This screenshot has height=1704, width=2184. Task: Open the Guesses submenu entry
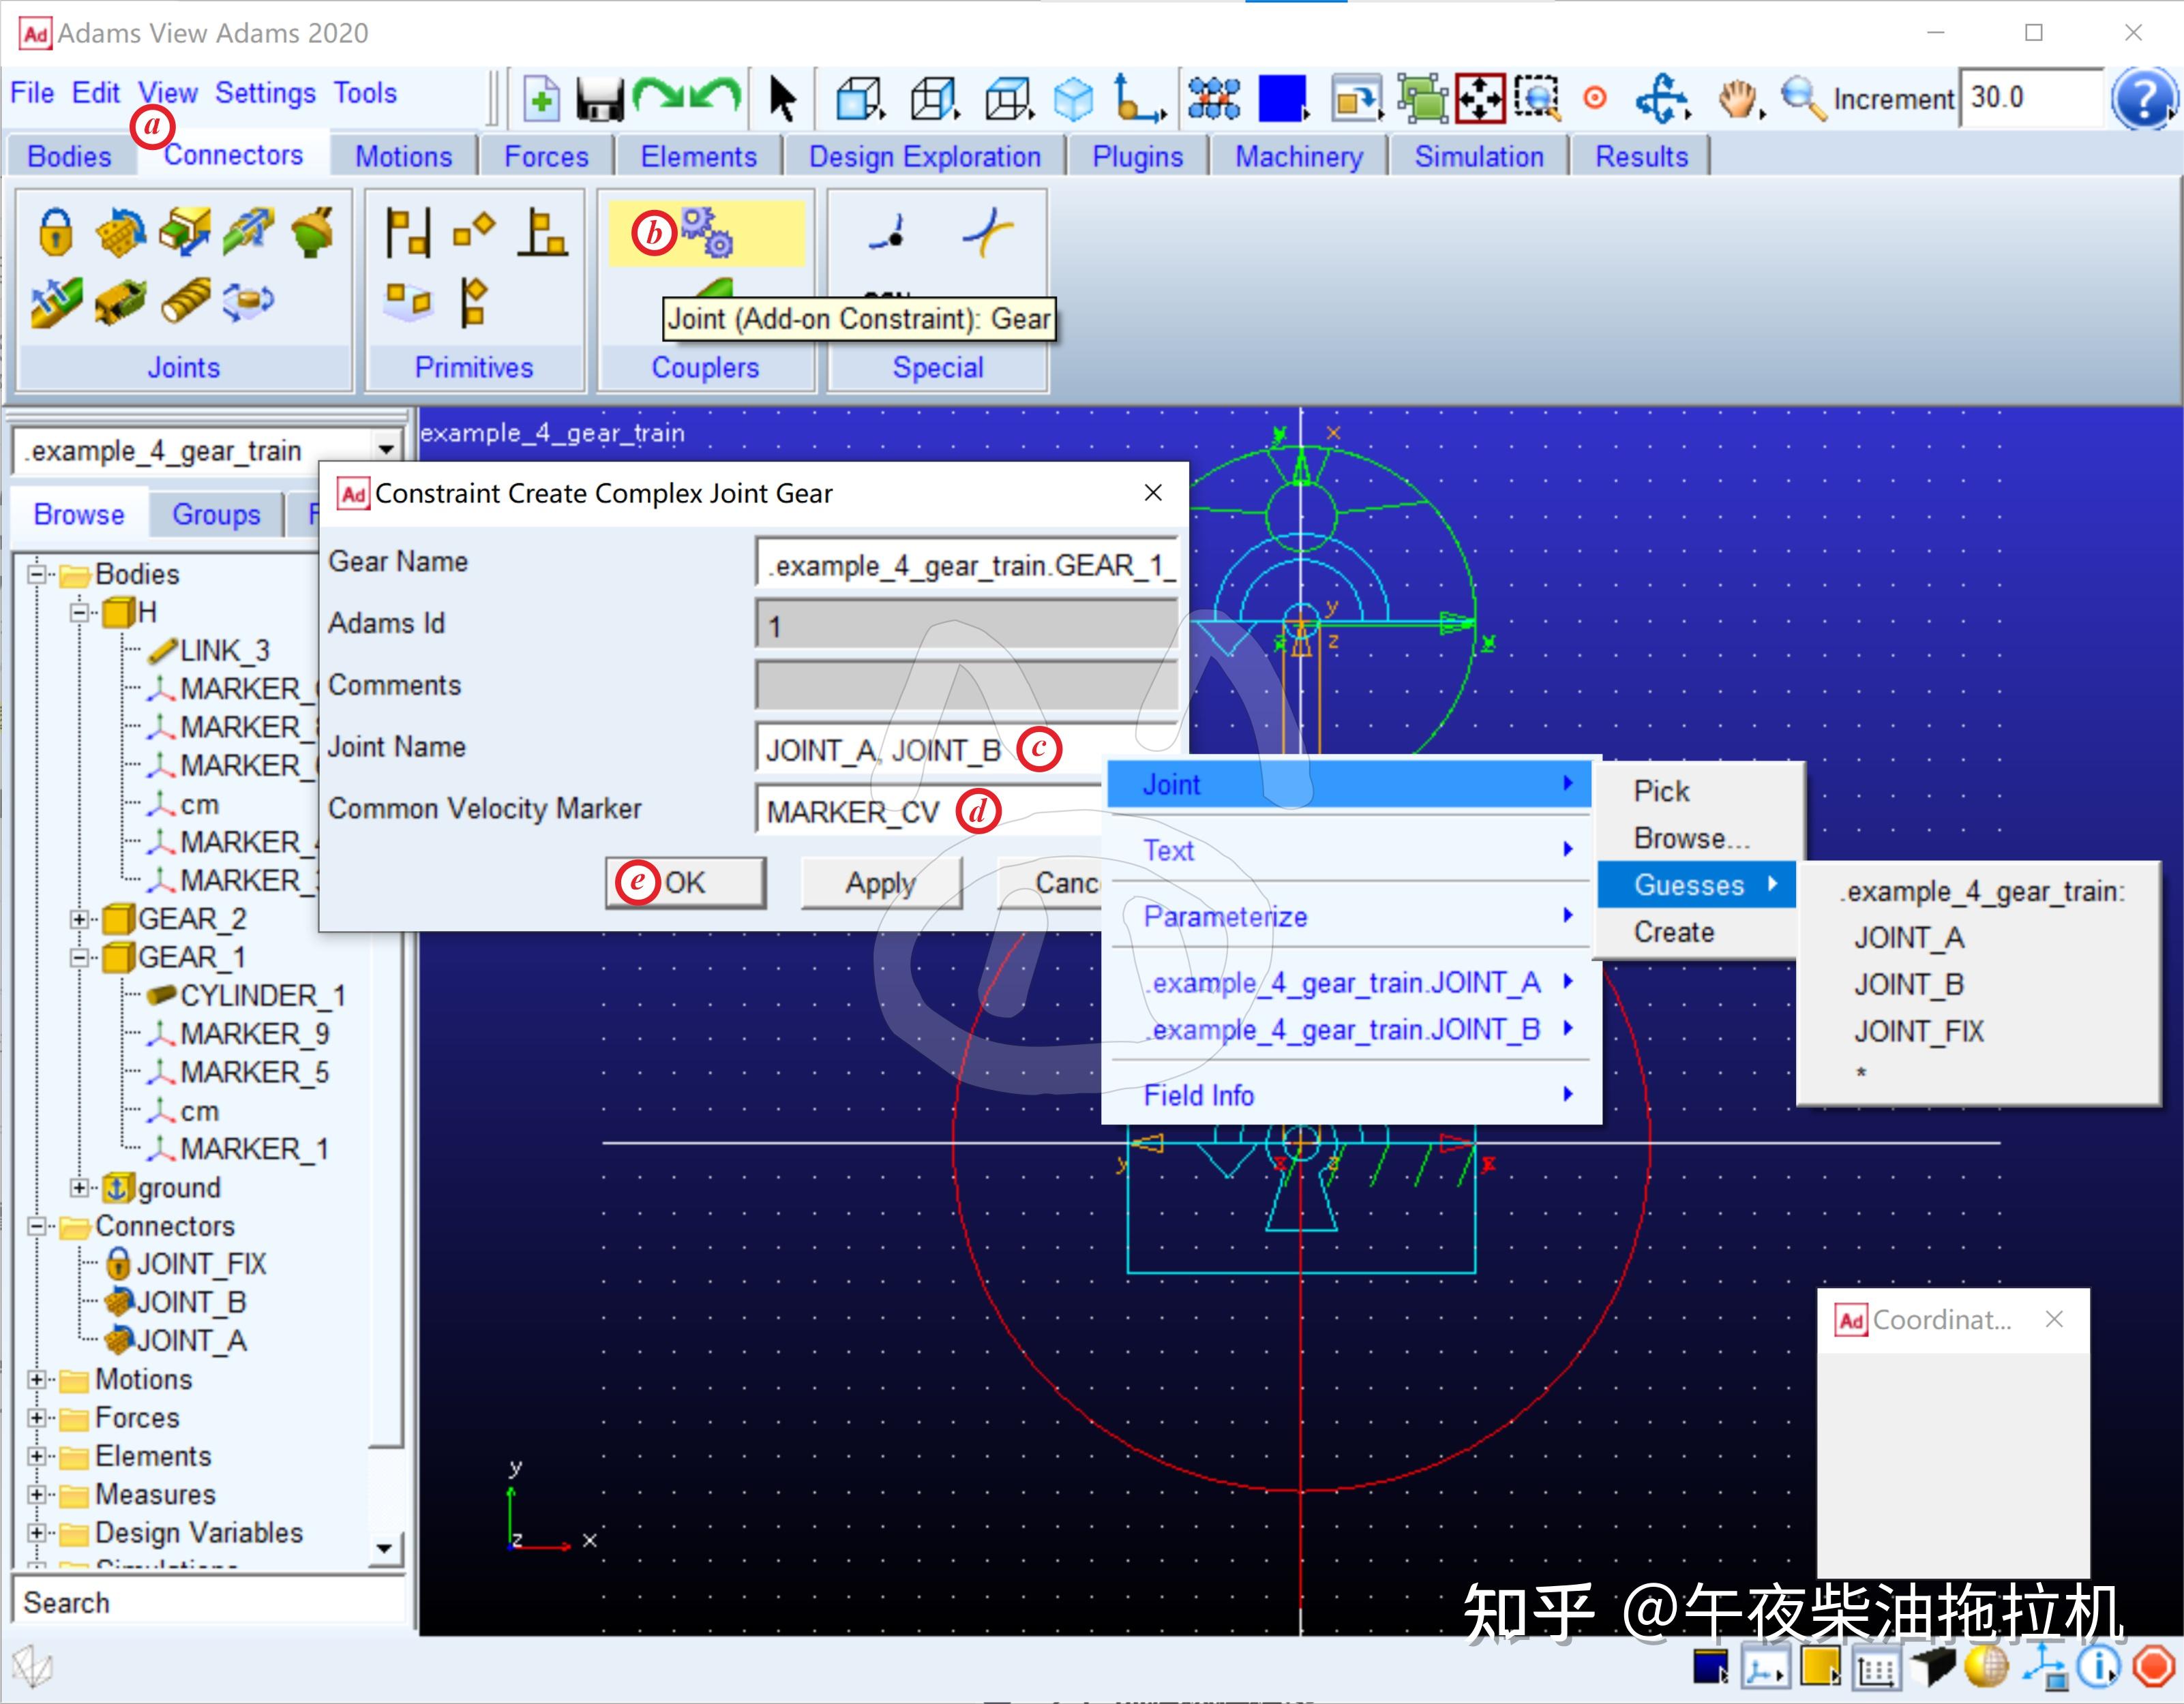point(1696,885)
